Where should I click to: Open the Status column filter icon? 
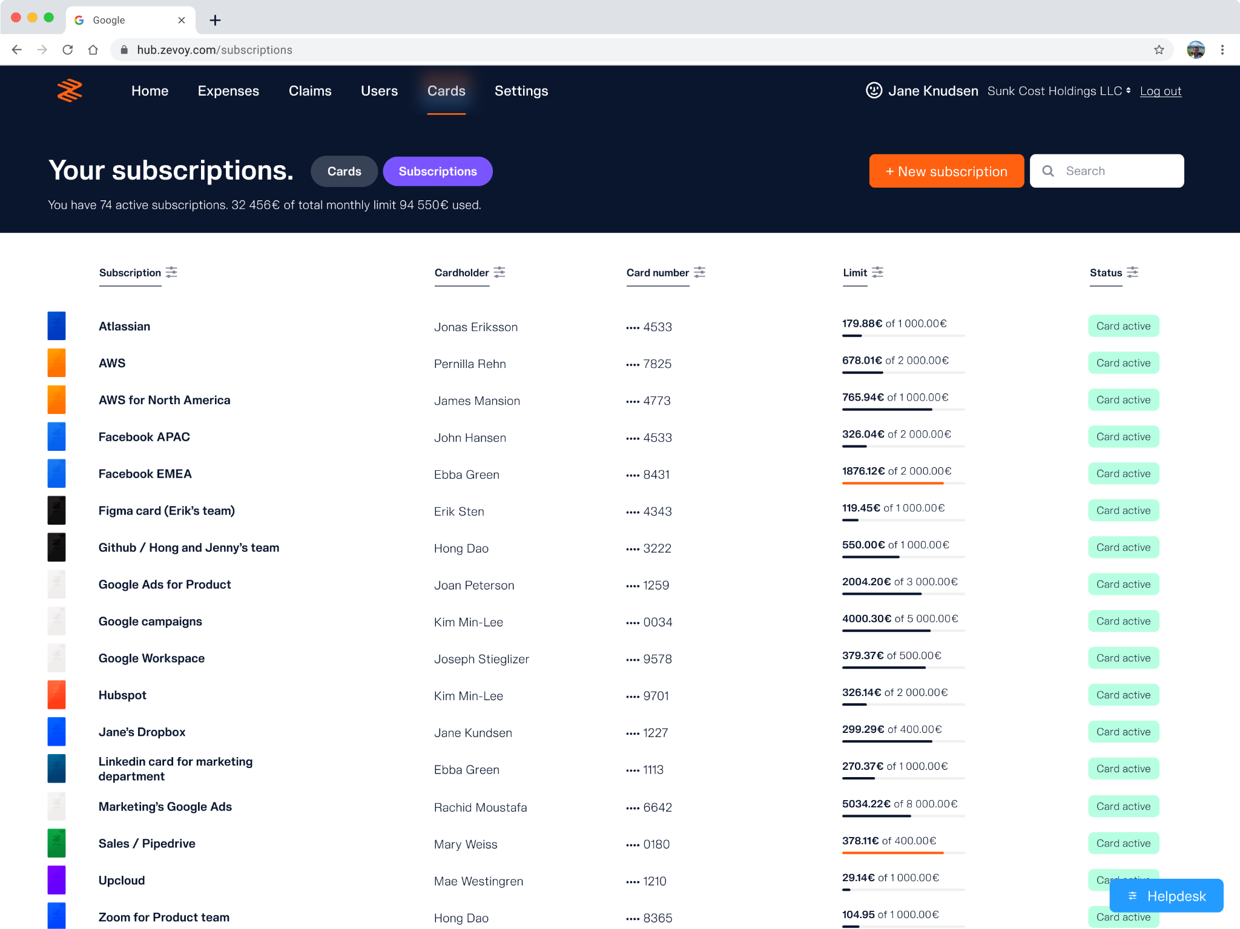(1133, 272)
